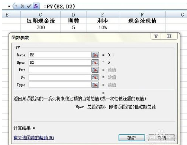The image size is (187, 145).
Task: Collapse dialog via Fv range selector icon
Action: (95, 78)
